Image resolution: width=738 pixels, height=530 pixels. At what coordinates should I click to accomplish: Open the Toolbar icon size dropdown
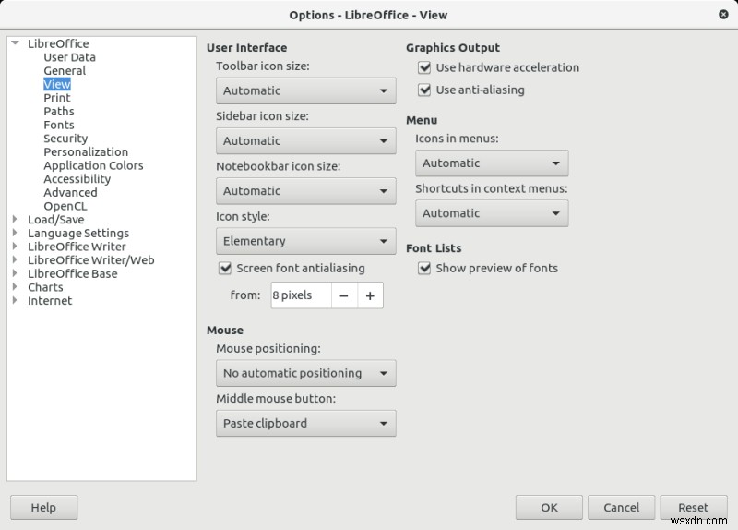pyautogui.click(x=306, y=90)
